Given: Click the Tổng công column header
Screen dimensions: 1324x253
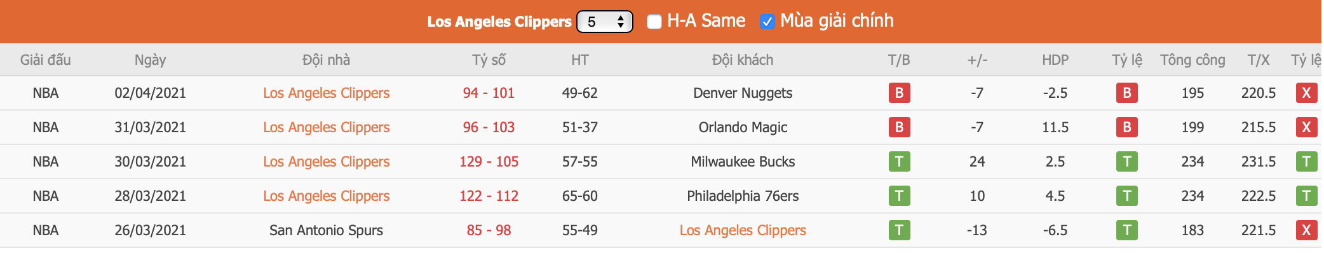Looking at the screenshot, I should click(x=1192, y=60).
